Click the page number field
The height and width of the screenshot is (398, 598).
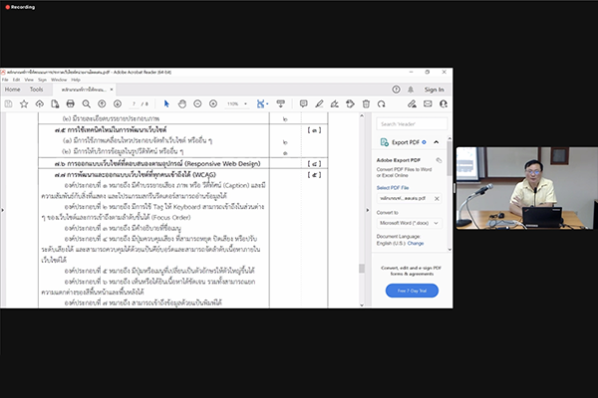click(x=134, y=103)
